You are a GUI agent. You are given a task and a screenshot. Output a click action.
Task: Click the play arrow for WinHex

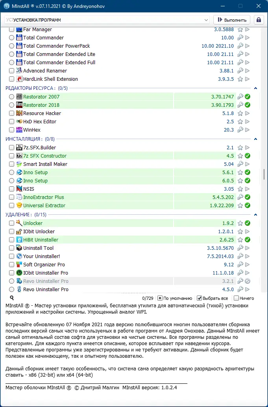coord(248,130)
